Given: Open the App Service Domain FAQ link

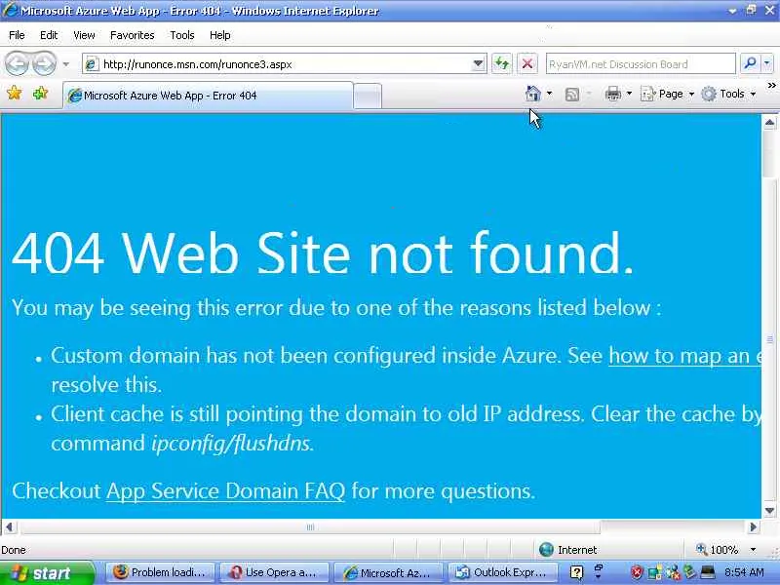Looking at the screenshot, I should pos(225,491).
